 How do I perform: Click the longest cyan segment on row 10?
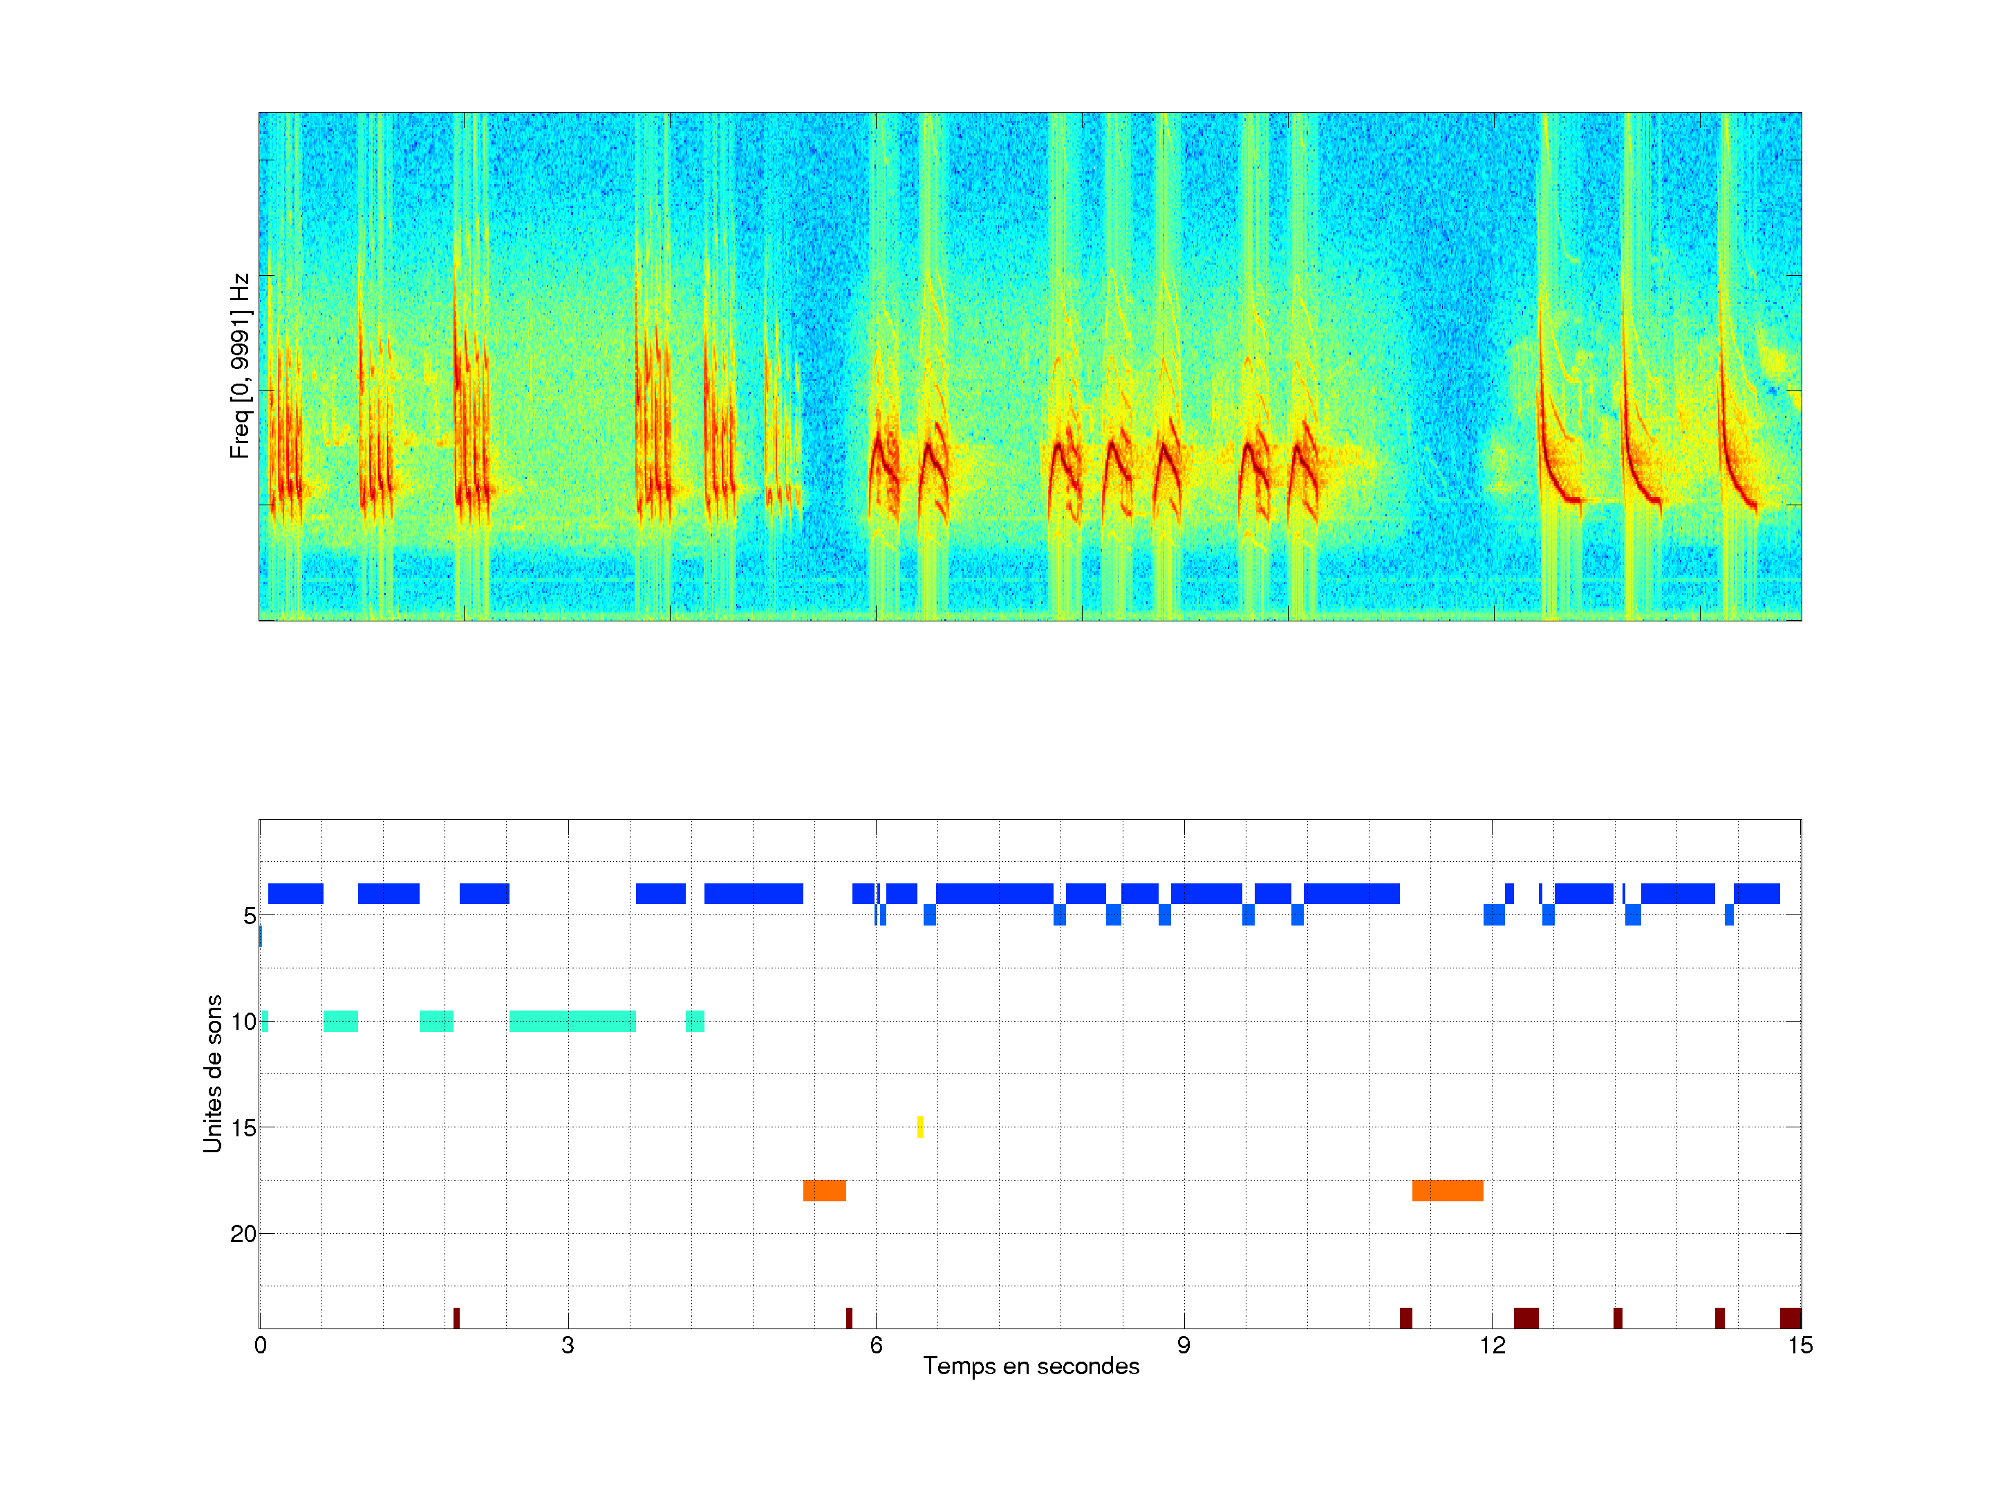click(572, 1020)
